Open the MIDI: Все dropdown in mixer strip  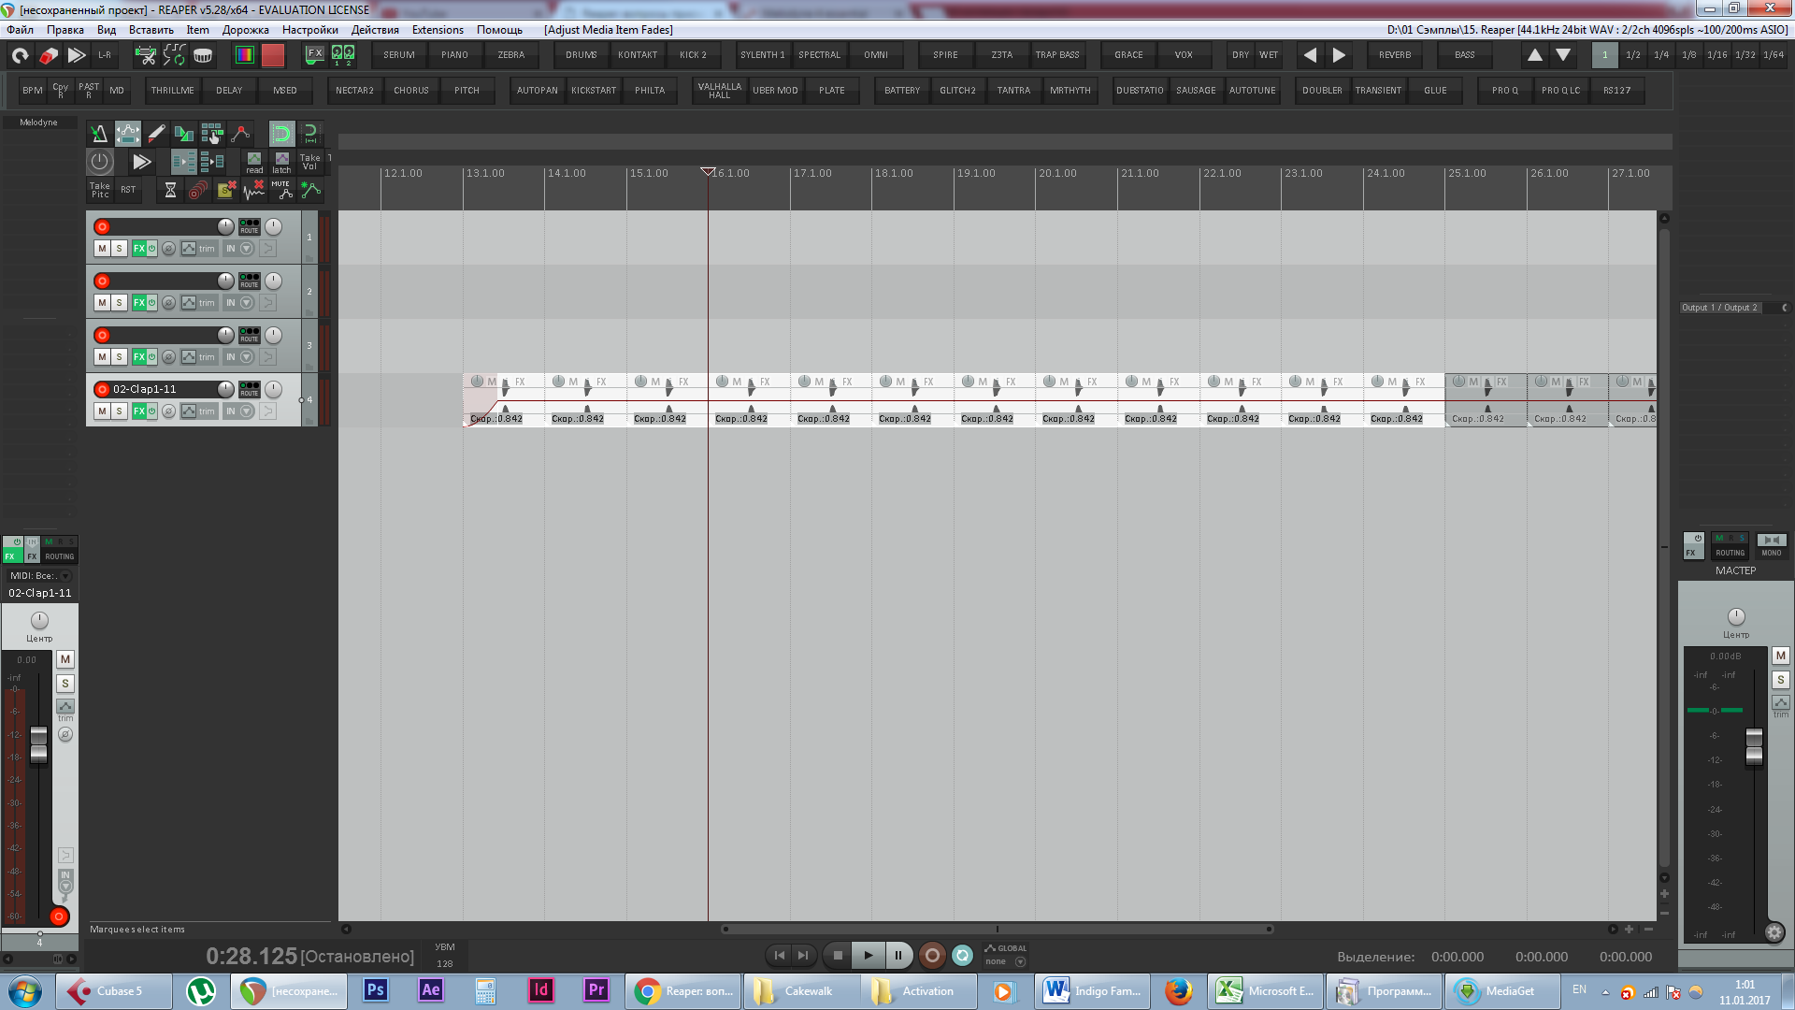click(40, 576)
